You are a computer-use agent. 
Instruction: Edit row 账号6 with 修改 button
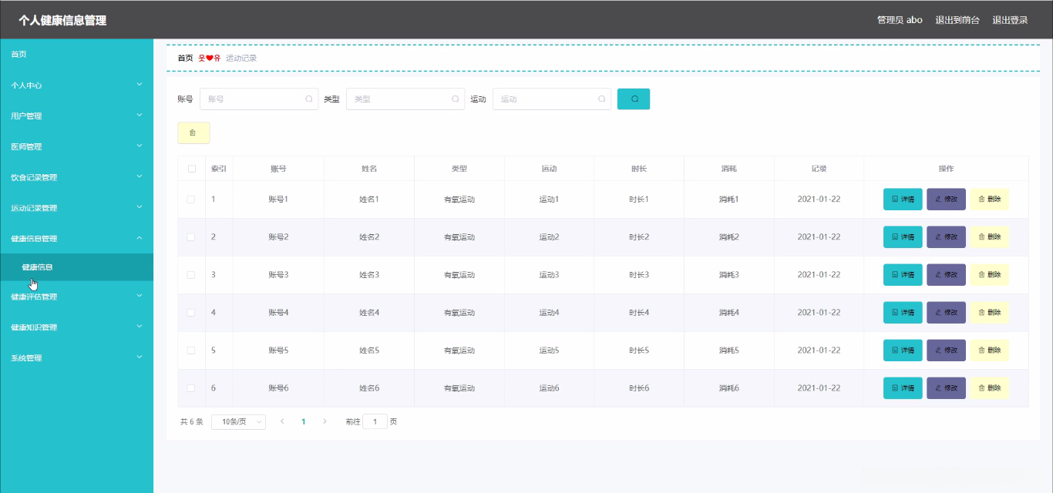pyautogui.click(x=946, y=387)
